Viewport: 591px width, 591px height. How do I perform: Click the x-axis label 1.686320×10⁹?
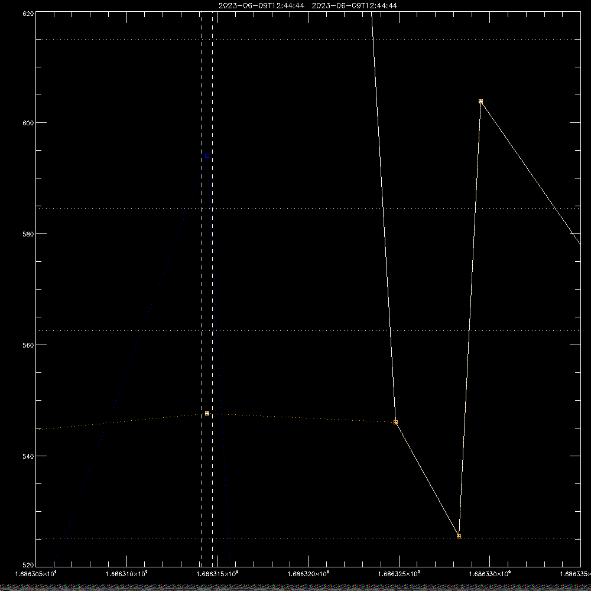click(309, 574)
